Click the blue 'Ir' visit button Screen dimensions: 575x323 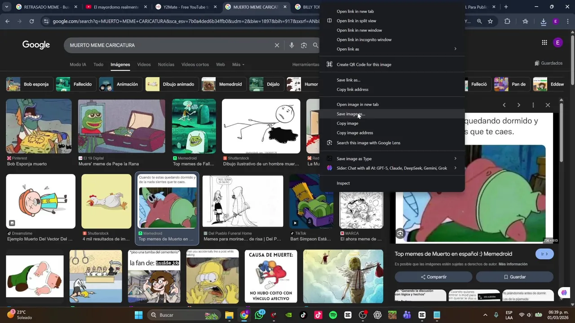[x=544, y=254]
